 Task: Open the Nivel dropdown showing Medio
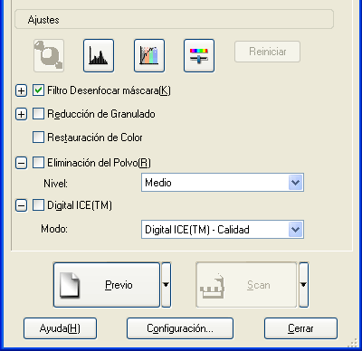pos(223,183)
